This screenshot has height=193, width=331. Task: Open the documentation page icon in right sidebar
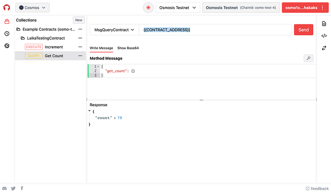[x=324, y=24]
